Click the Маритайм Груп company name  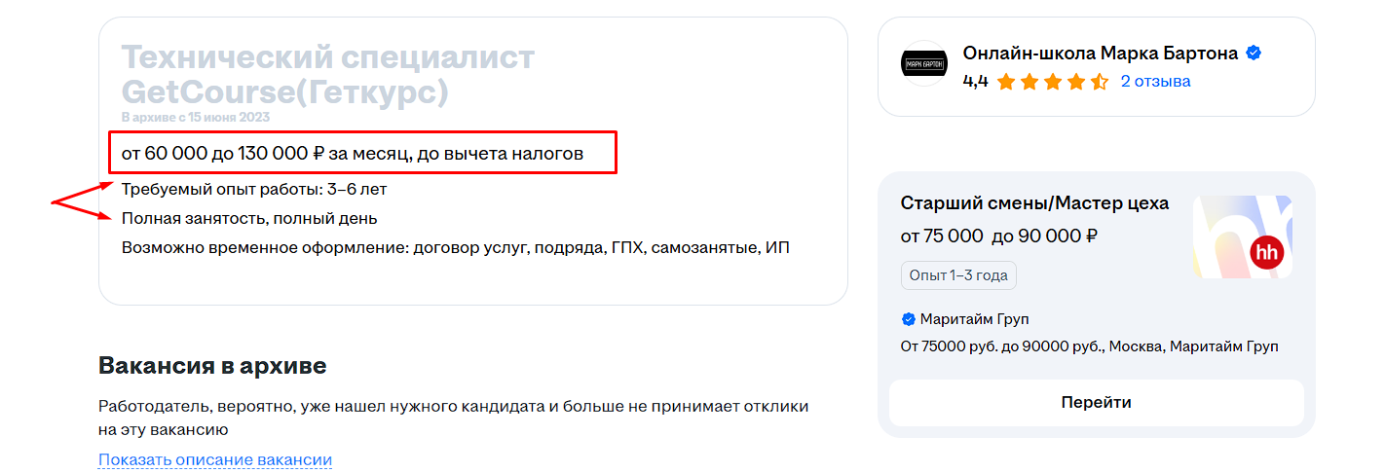click(975, 319)
